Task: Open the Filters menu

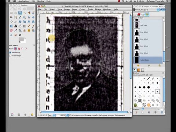Action: (x=98, y=9)
